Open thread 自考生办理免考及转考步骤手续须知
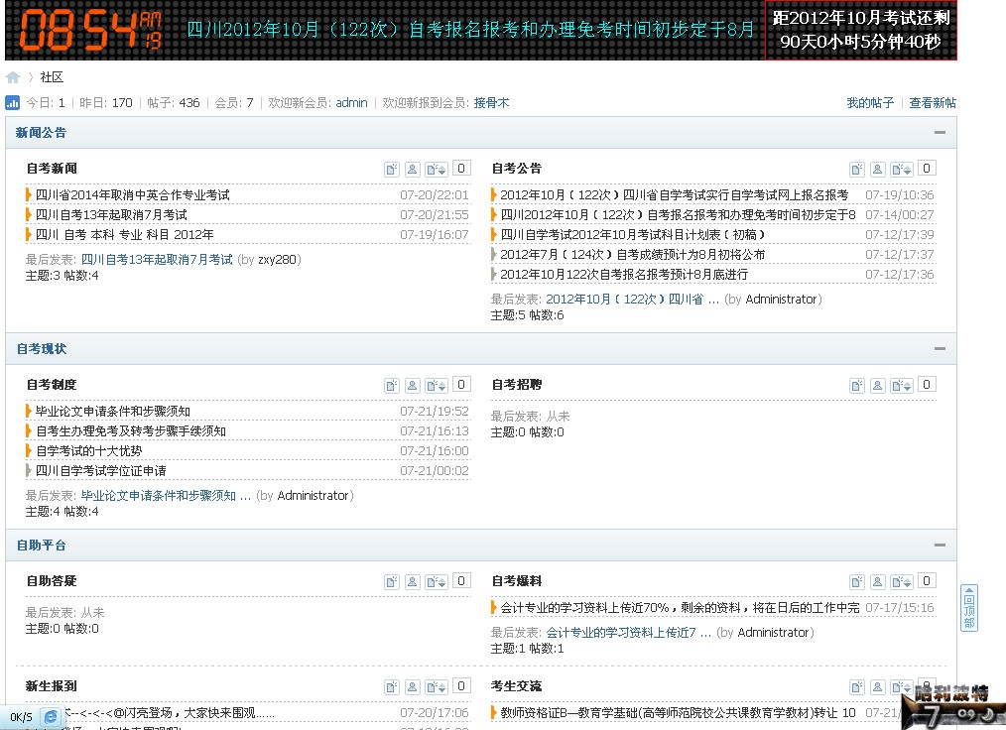The width and height of the screenshot is (1006, 730). 131,431
